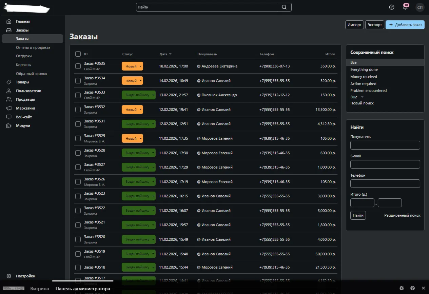Focus the Покупатель search input field

(x=385, y=145)
